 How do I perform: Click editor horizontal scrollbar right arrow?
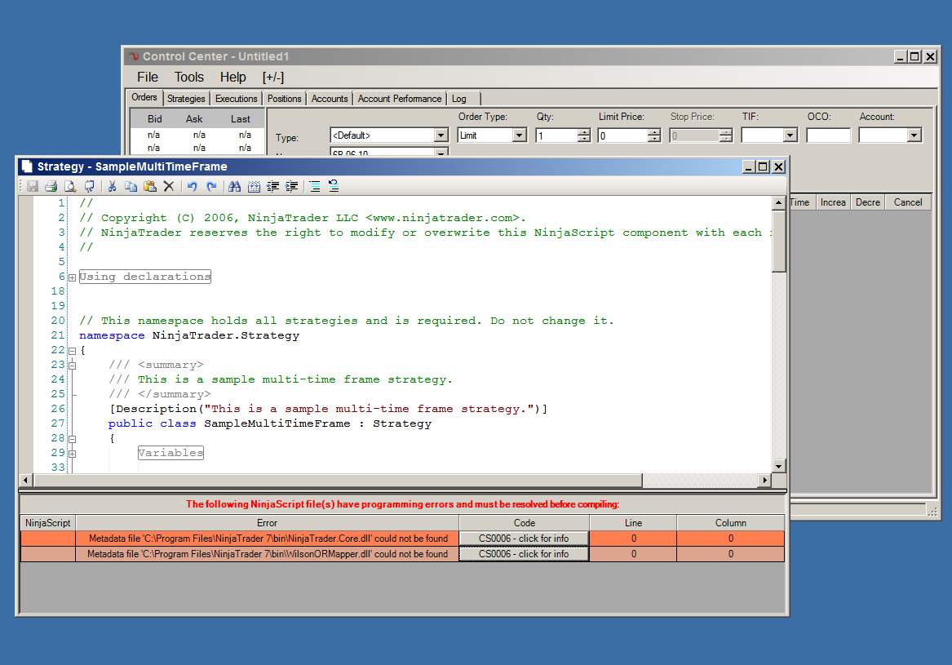tap(765, 481)
